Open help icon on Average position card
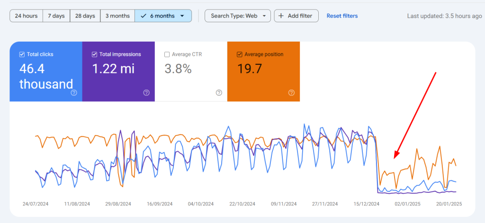Screen dimensions: 485x223 click(x=291, y=92)
